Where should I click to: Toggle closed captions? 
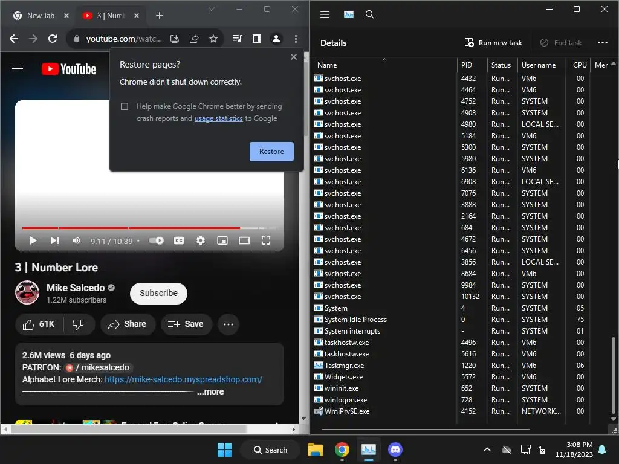coord(179,240)
